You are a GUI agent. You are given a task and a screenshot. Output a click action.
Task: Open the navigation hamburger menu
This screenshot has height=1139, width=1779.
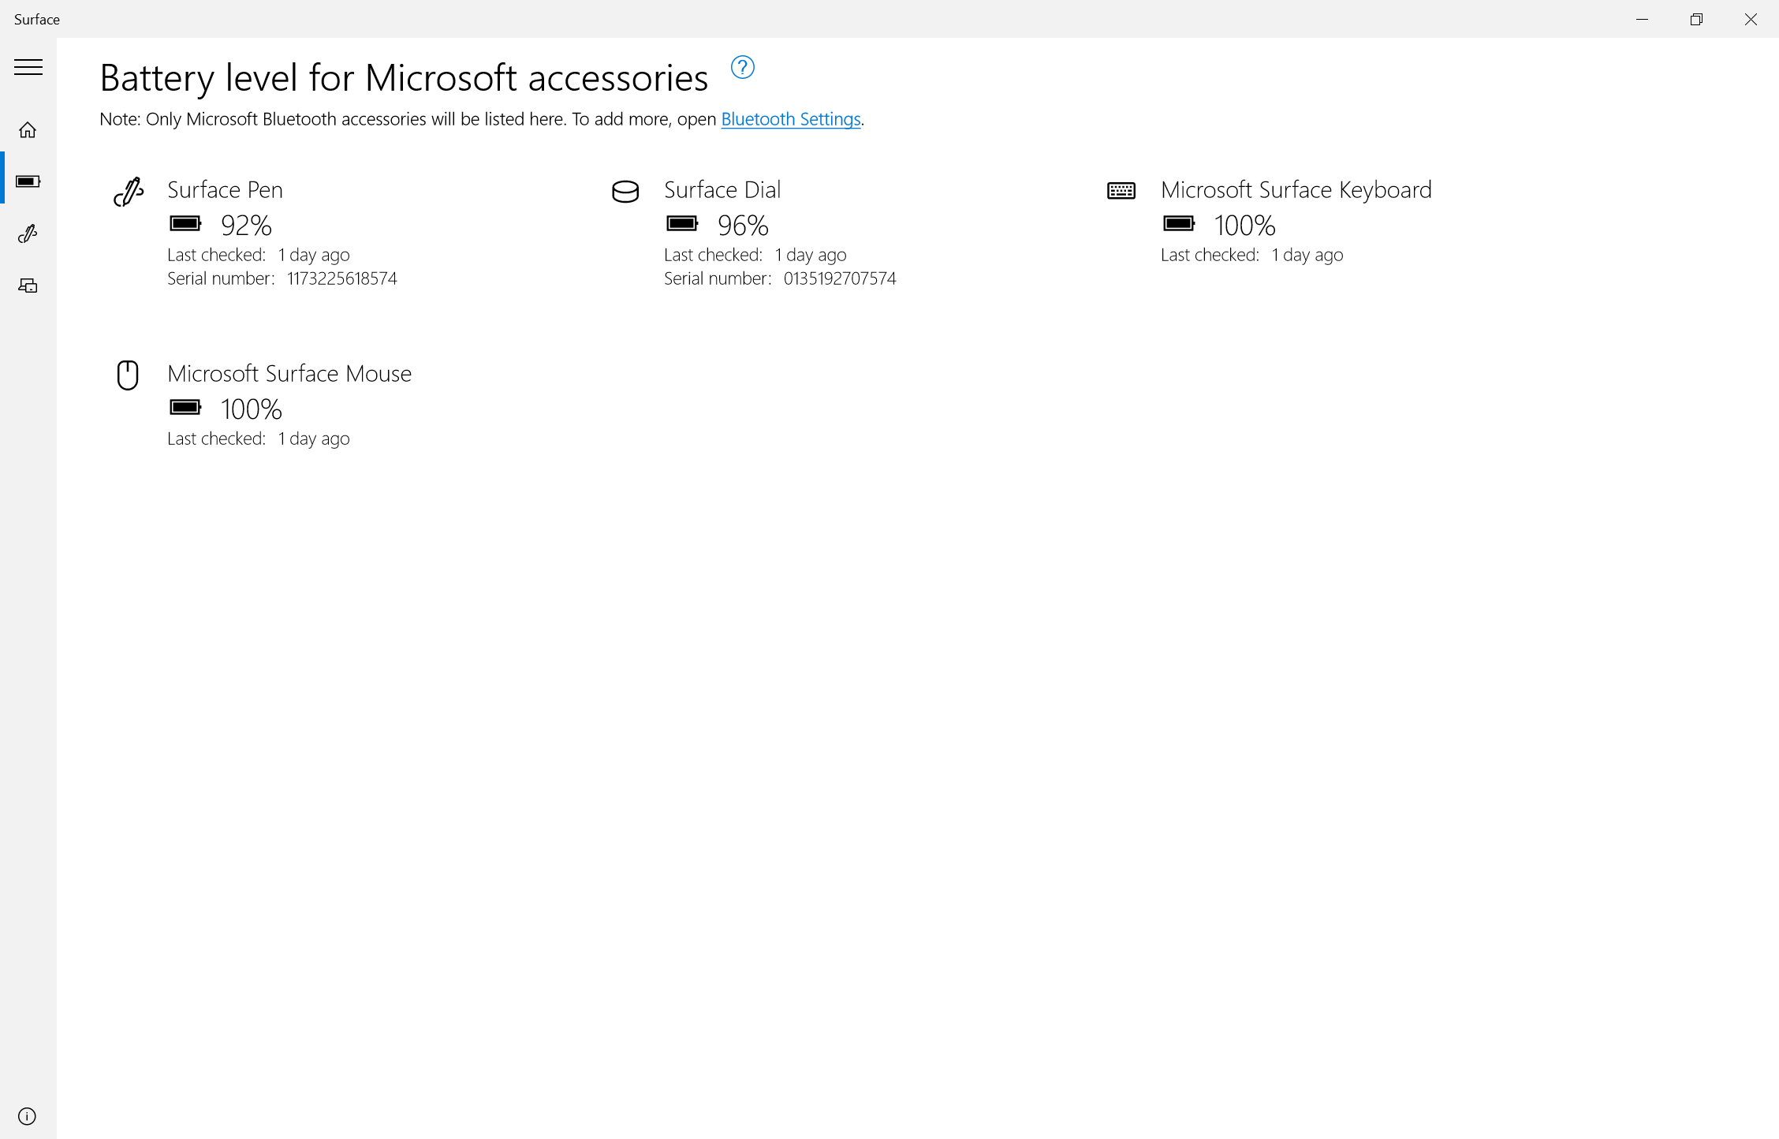point(28,68)
